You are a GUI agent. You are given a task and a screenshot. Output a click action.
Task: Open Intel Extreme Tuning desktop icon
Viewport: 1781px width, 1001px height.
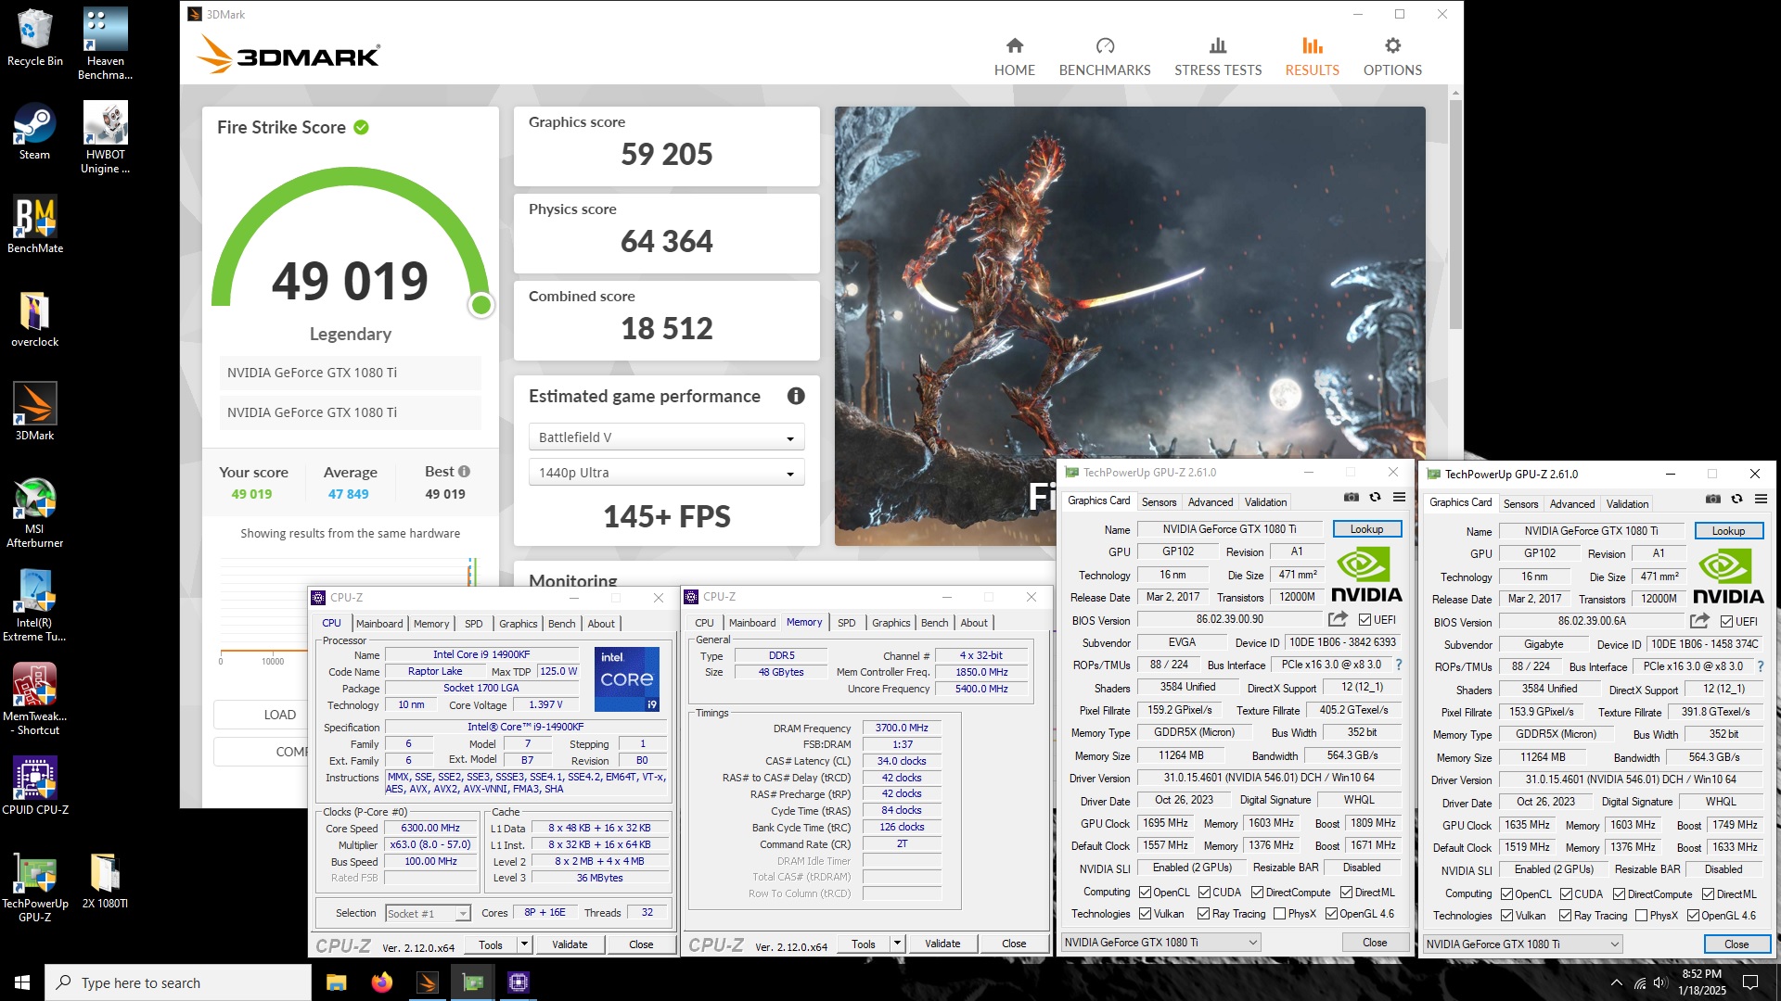coord(34,605)
